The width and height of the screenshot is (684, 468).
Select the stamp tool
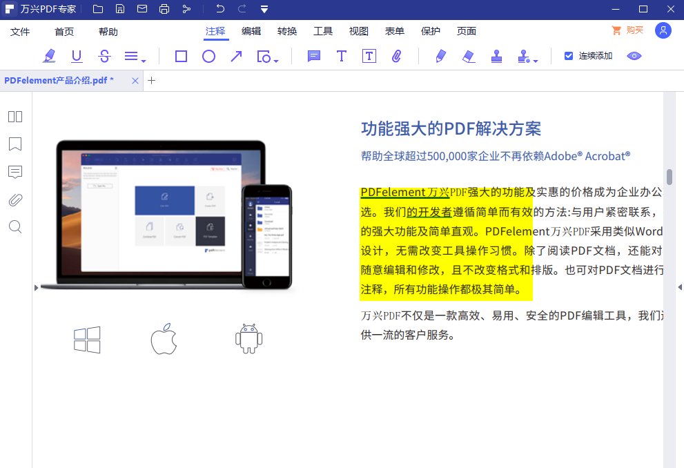tap(496, 57)
